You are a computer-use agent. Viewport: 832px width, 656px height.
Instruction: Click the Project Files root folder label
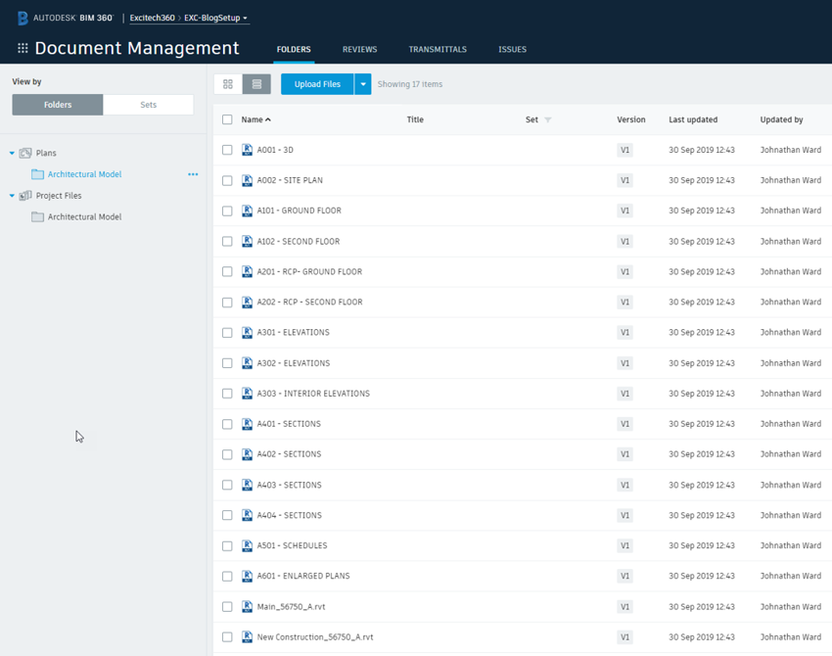click(x=59, y=196)
